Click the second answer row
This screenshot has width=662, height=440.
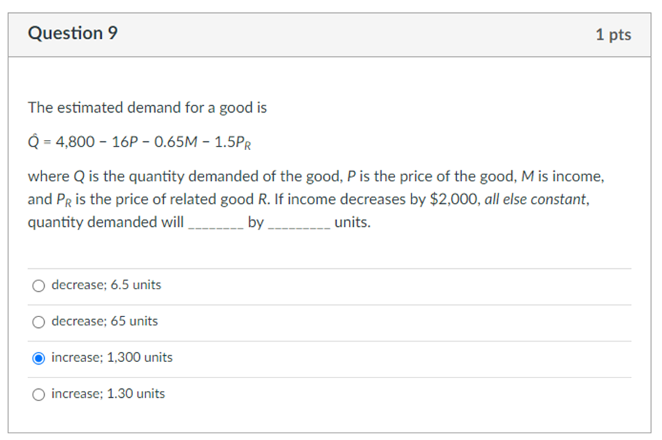pos(204,321)
